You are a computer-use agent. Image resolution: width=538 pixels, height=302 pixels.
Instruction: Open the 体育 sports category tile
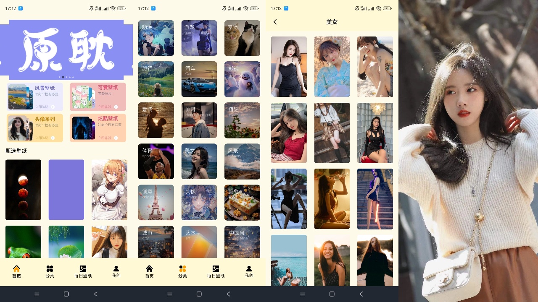coord(156,161)
